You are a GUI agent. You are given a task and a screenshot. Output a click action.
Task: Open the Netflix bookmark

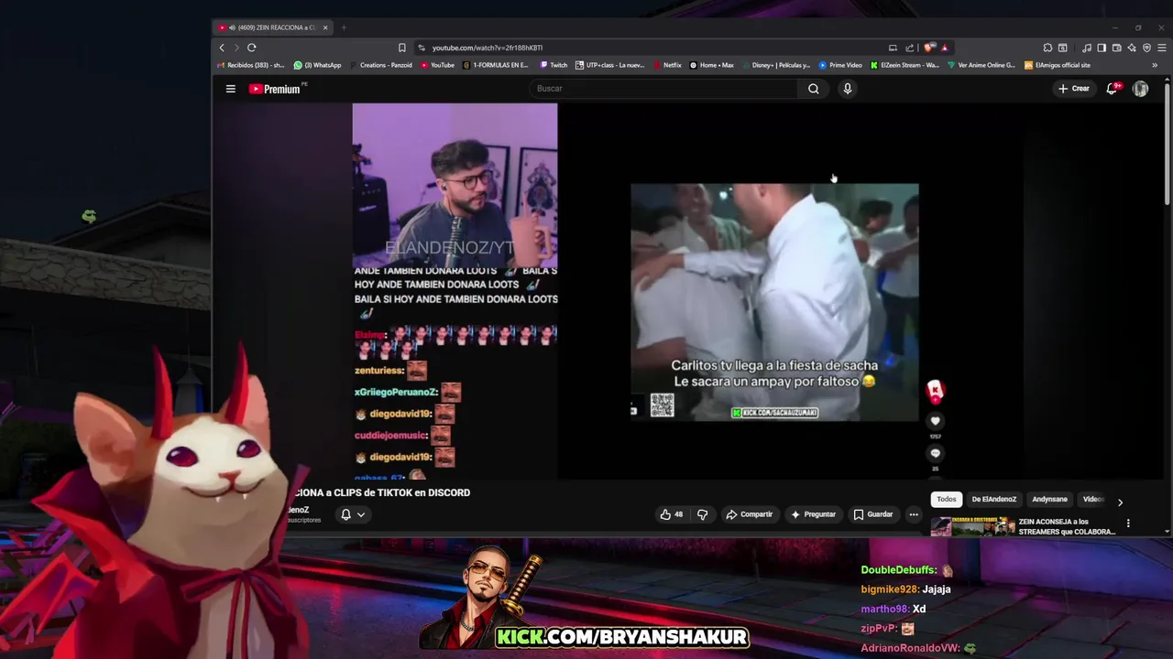(666, 65)
